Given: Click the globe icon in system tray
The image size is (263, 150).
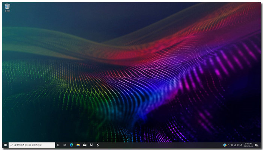Looking at the screenshot, I should coord(225,145).
